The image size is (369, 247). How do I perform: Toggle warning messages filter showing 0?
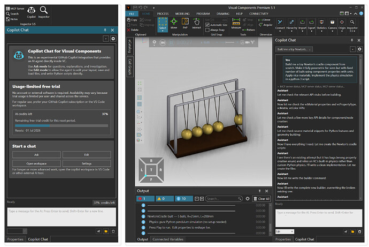(164, 199)
